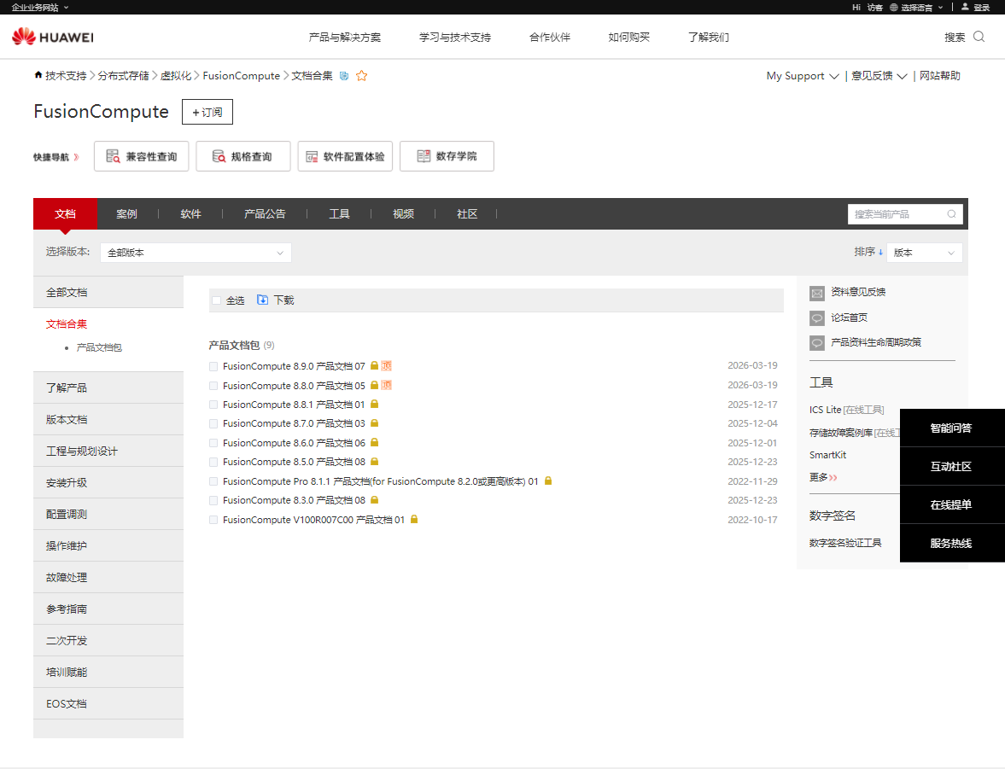The image size is (1005, 769).
Task: Switch to the 软件 tab
Action: pos(190,214)
